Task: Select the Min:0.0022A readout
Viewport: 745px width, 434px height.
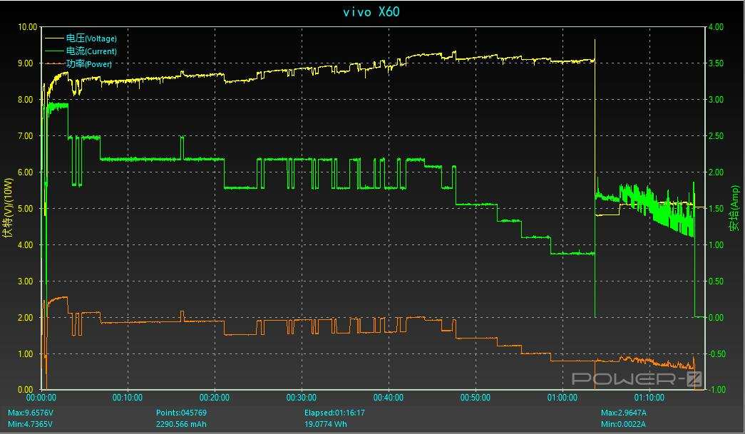Action: coord(623,424)
